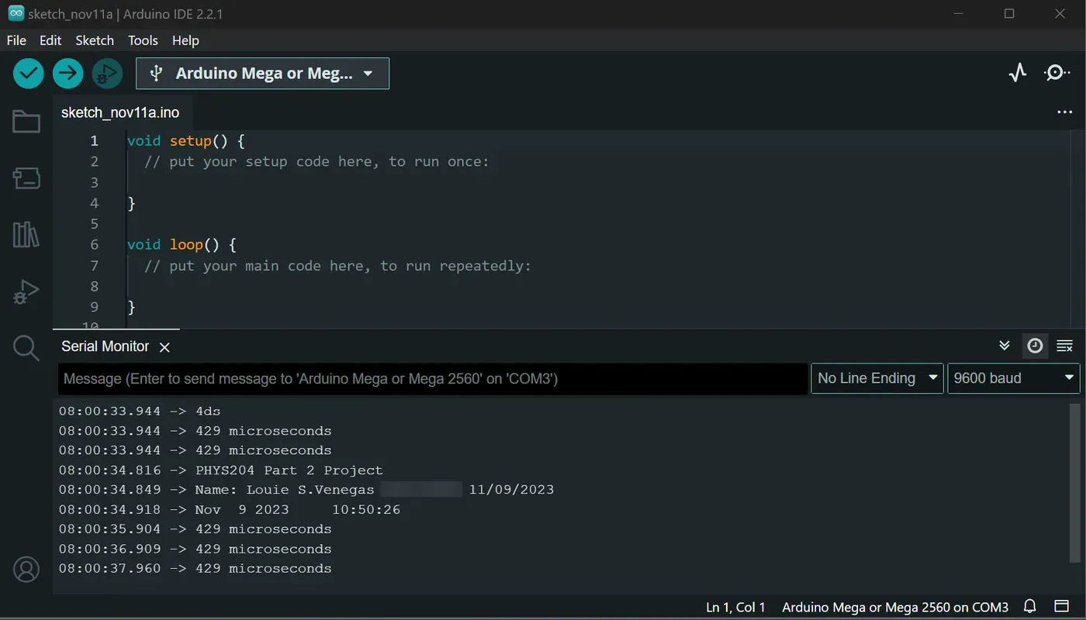This screenshot has width=1086, height=620.
Task: Open the Serial Plotter icon
Action: click(1018, 73)
